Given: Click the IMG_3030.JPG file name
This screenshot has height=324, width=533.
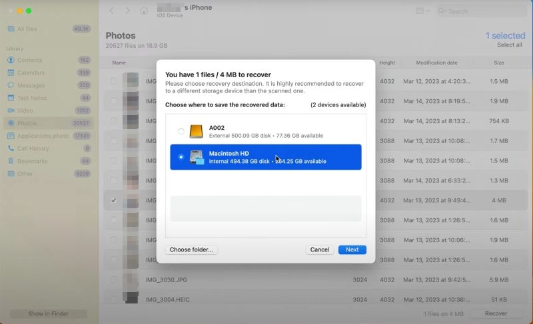Looking at the screenshot, I should point(166,280).
